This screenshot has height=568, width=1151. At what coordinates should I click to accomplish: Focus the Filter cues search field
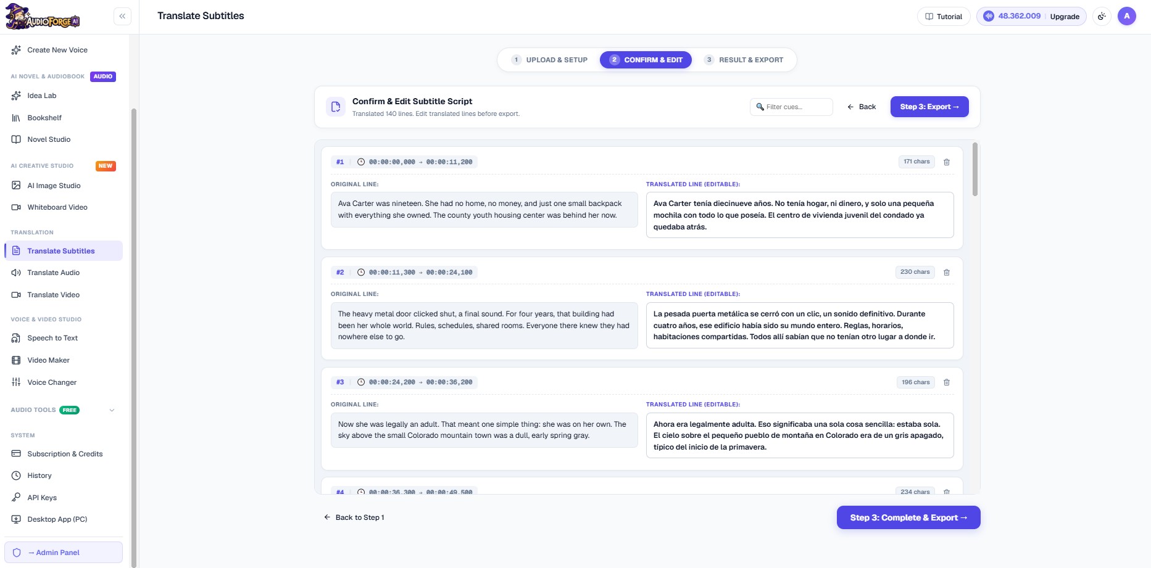[x=792, y=107]
